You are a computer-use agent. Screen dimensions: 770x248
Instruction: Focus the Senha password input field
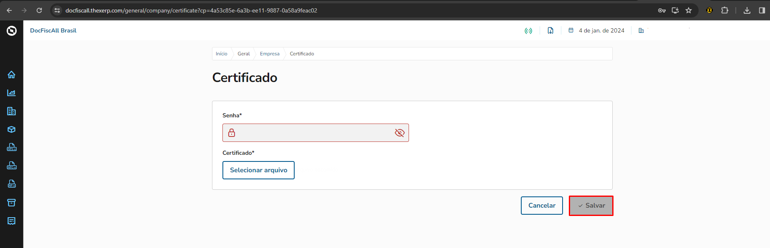tap(316, 133)
